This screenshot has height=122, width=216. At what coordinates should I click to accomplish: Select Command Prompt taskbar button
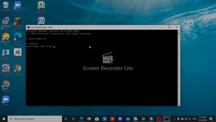(166, 119)
